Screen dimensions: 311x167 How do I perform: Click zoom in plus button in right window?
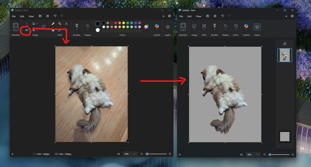click(x=293, y=155)
